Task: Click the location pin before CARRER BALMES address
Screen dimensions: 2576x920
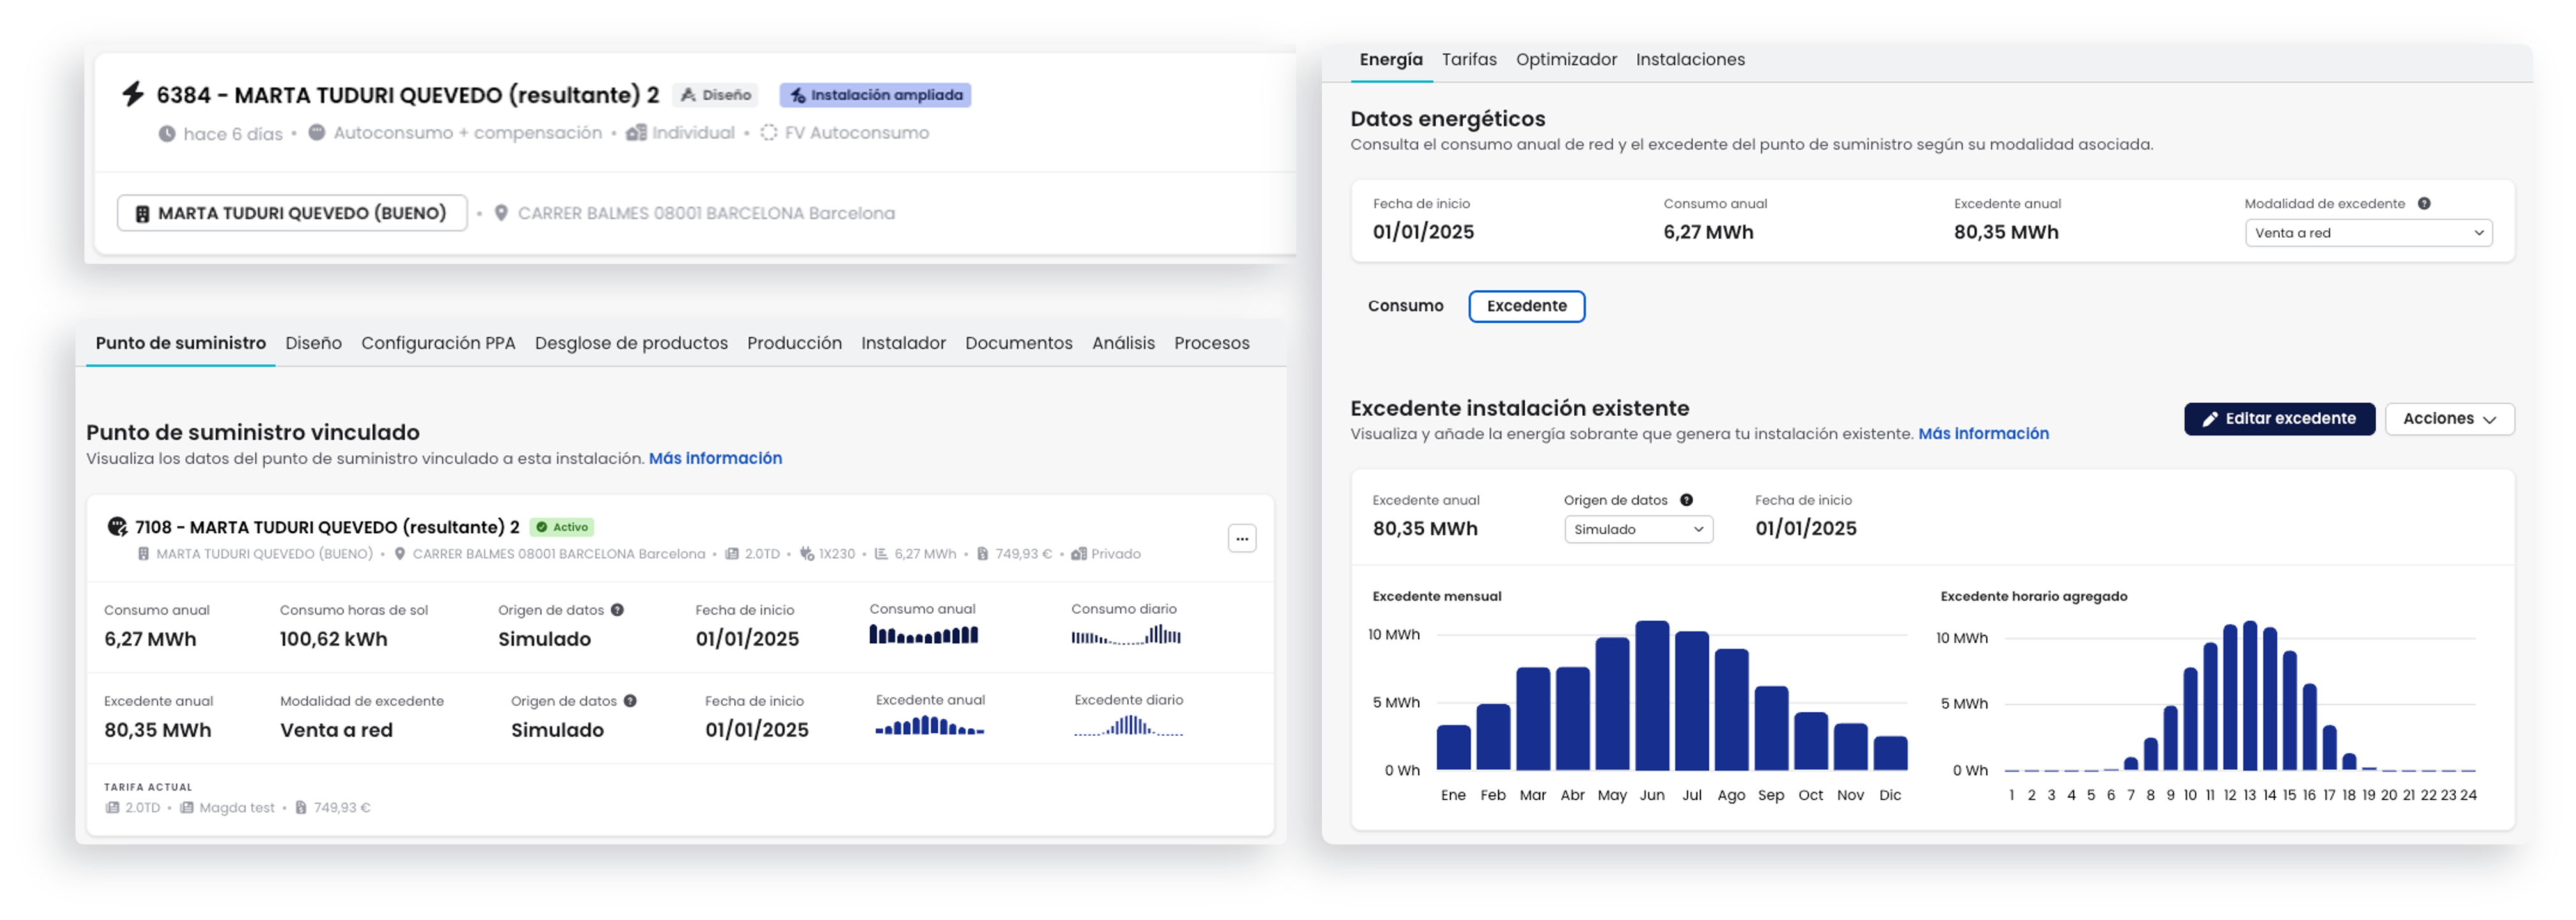Action: [501, 213]
